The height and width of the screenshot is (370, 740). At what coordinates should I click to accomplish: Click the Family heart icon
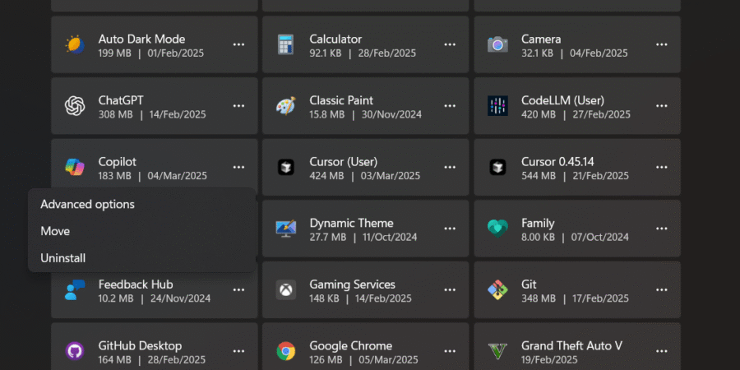click(x=497, y=229)
